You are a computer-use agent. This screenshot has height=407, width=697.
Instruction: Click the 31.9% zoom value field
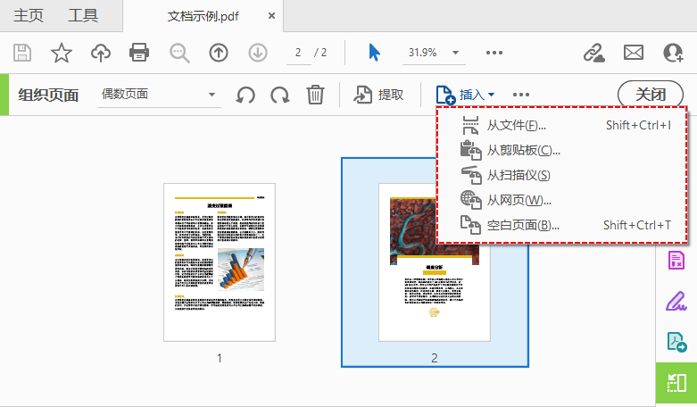tap(423, 53)
